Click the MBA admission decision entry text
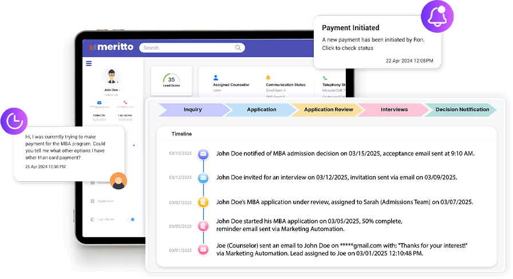 345,154
